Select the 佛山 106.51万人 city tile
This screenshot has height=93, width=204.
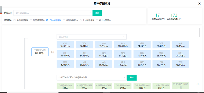pos(123,45)
